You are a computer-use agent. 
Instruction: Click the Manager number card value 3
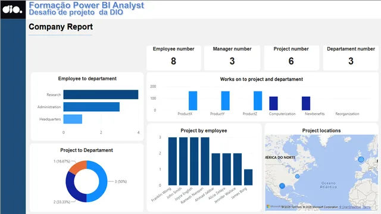point(232,61)
